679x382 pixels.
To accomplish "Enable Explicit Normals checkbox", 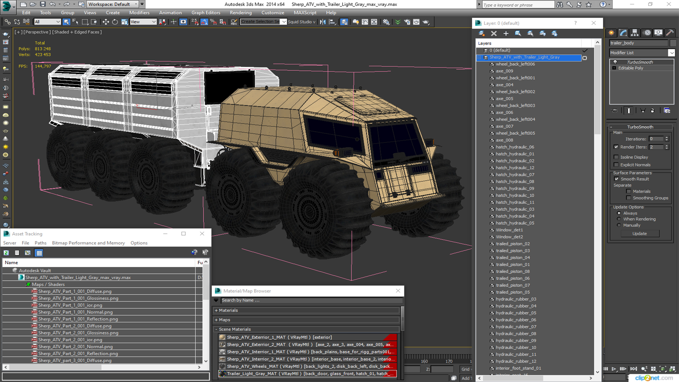I will (616, 165).
